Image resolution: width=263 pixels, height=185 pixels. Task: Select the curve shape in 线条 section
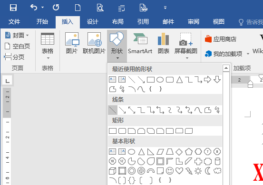[198, 110]
